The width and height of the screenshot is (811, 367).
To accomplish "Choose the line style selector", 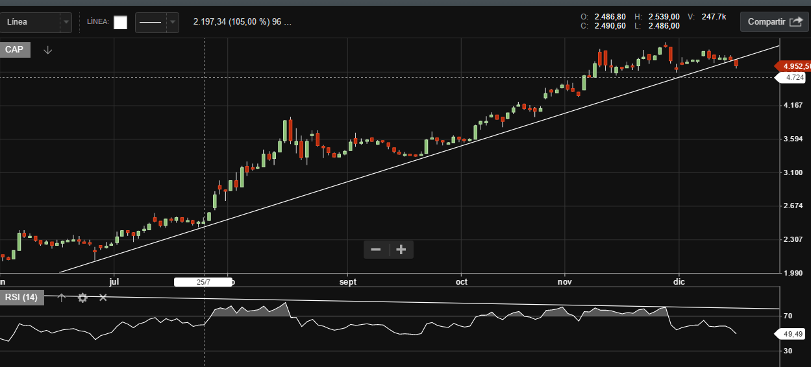I will coord(156,22).
